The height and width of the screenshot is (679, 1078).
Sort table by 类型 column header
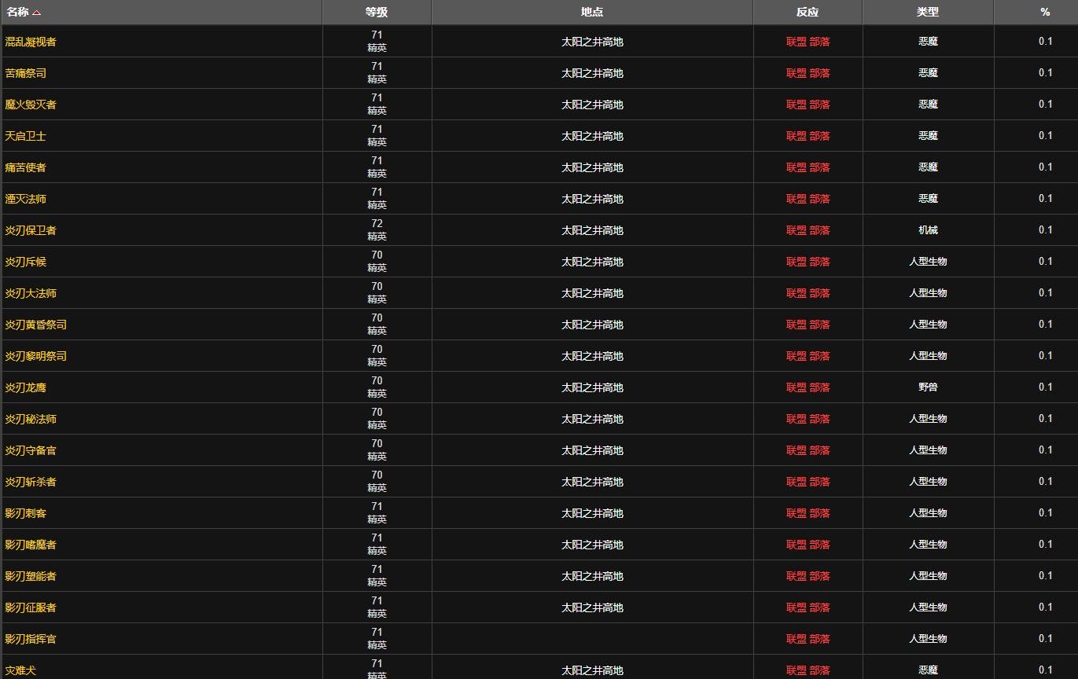(928, 12)
